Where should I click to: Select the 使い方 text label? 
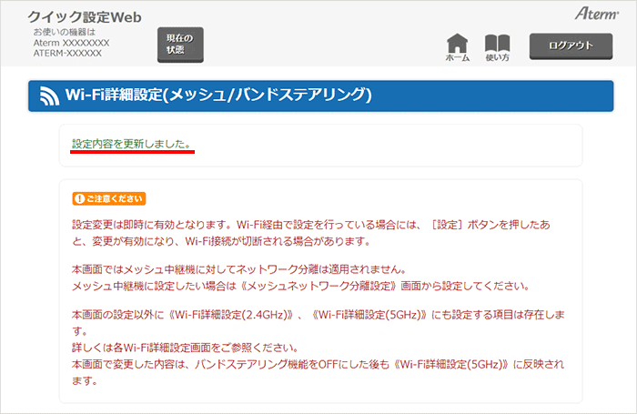click(x=497, y=58)
